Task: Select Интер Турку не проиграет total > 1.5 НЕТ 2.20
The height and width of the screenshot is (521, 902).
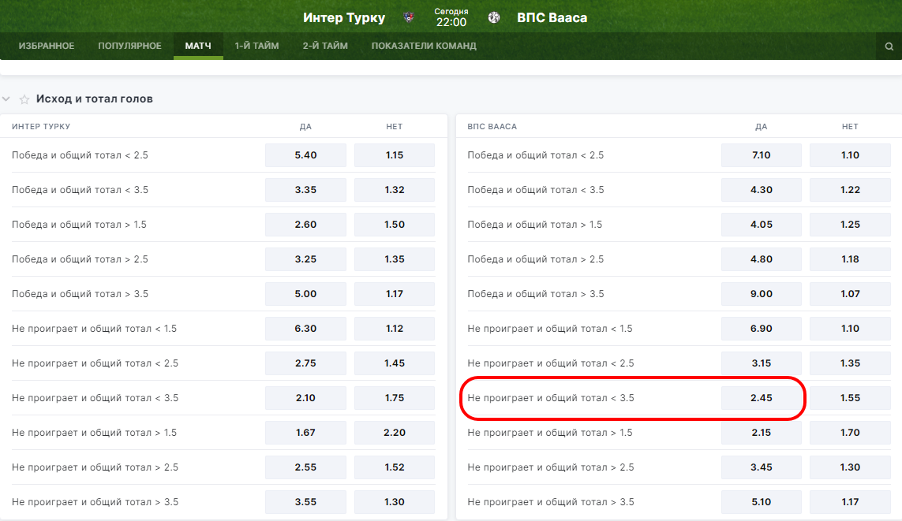Action: click(395, 433)
